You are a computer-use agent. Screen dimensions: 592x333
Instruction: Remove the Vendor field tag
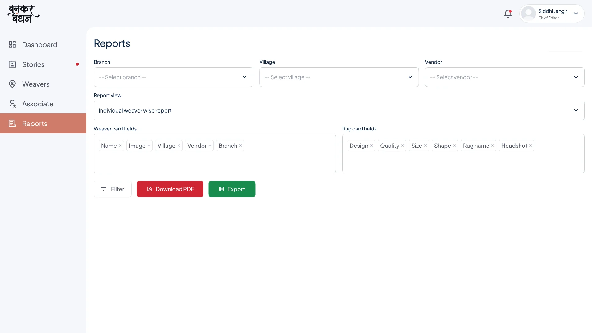pyautogui.click(x=210, y=146)
